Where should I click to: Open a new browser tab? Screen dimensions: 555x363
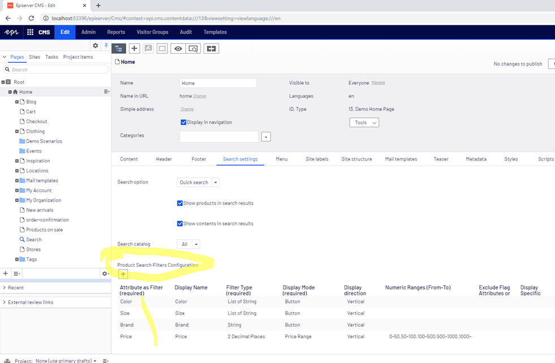[x=98, y=5]
